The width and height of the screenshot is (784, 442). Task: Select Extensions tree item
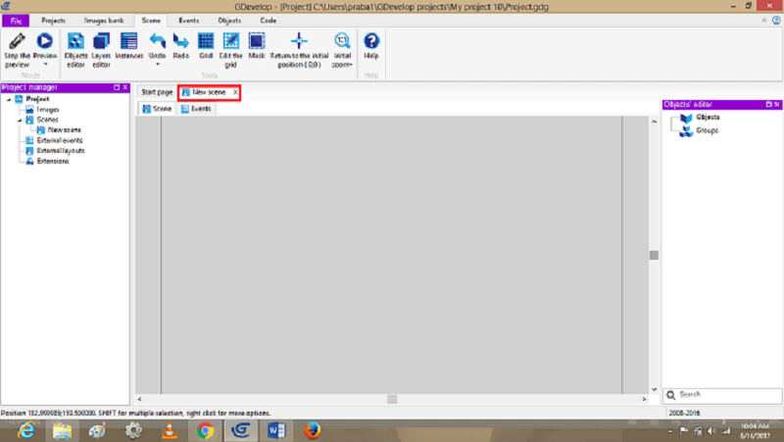click(x=53, y=161)
